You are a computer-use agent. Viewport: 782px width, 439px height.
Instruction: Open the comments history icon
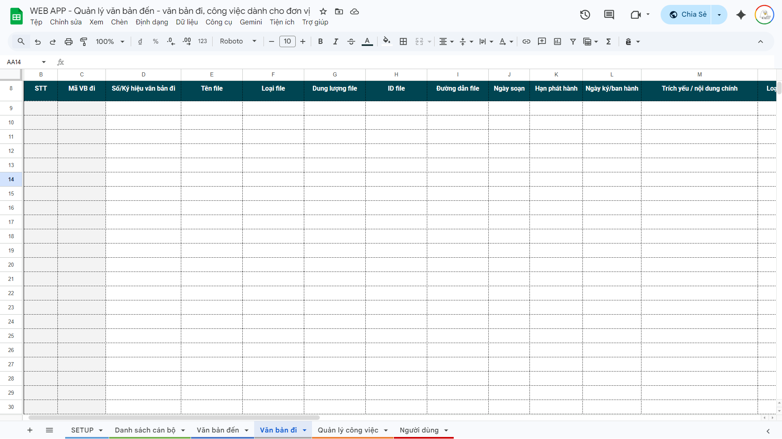tap(609, 15)
